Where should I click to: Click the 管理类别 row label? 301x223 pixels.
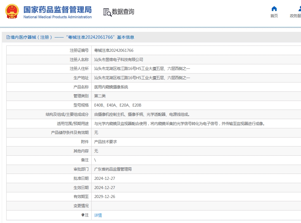click(x=81, y=96)
